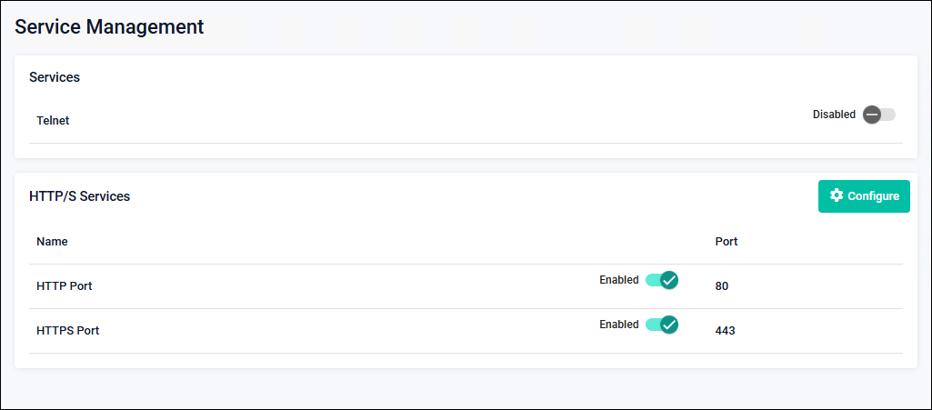
Task: Click the Services section heading
Action: click(55, 77)
